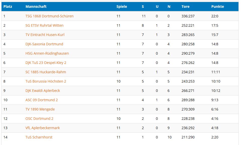Open DJK TuS 23 Oespel-Kley 2 link

(46, 63)
